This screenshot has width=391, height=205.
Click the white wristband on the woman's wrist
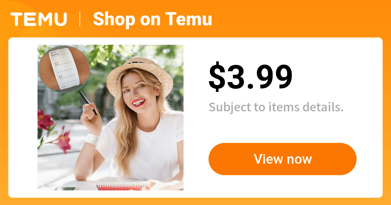pyautogui.click(x=92, y=139)
